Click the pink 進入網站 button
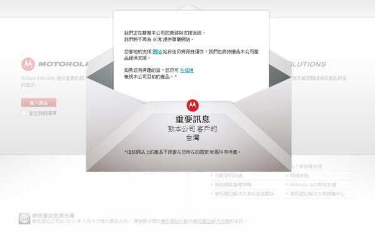Screen dimensions: 375x240 pos(39,102)
